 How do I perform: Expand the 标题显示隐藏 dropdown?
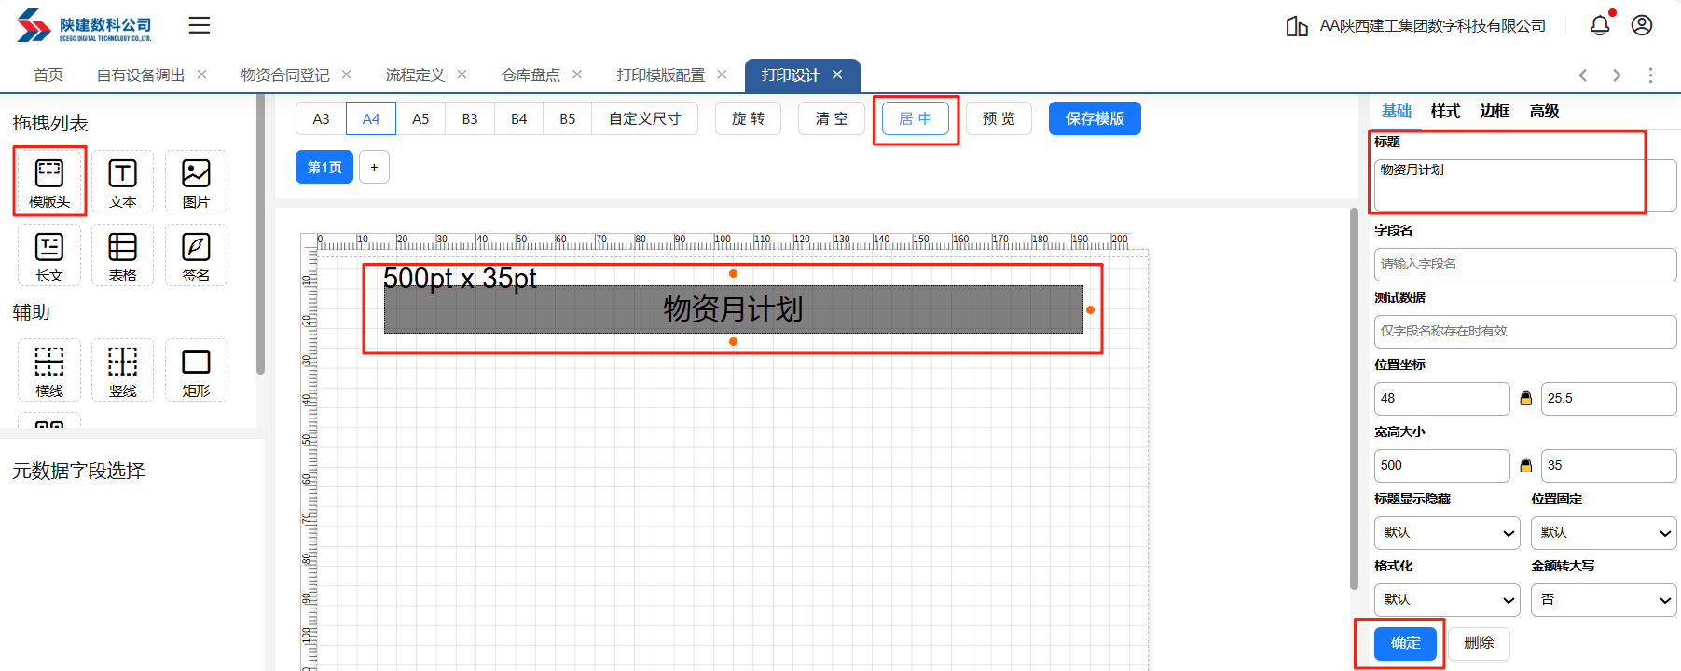(x=1447, y=533)
